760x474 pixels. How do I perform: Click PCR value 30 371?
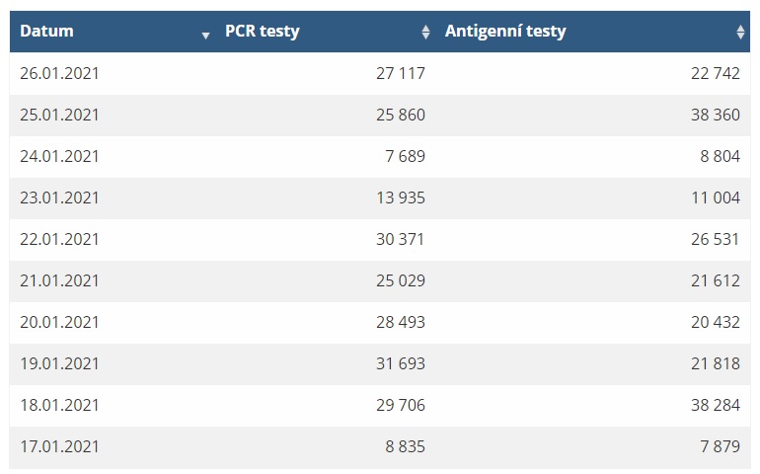[401, 239]
